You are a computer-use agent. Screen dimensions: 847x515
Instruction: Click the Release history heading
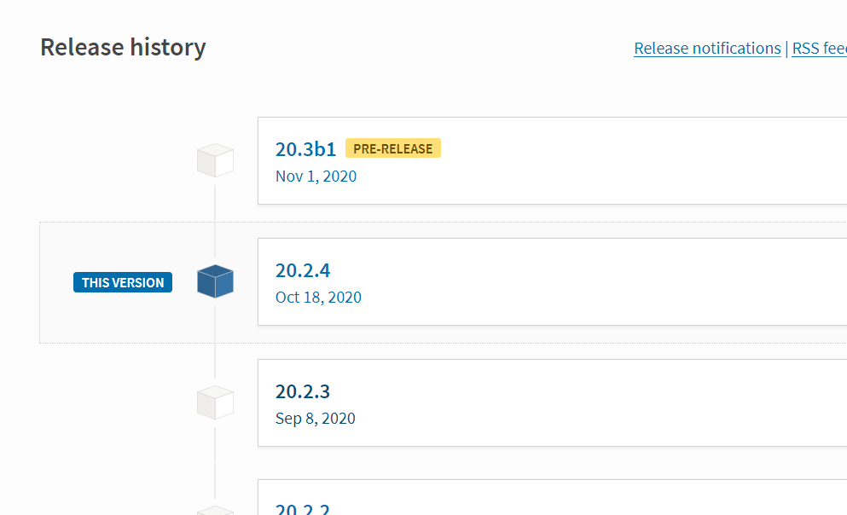pyautogui.click(x=123, y=48)
